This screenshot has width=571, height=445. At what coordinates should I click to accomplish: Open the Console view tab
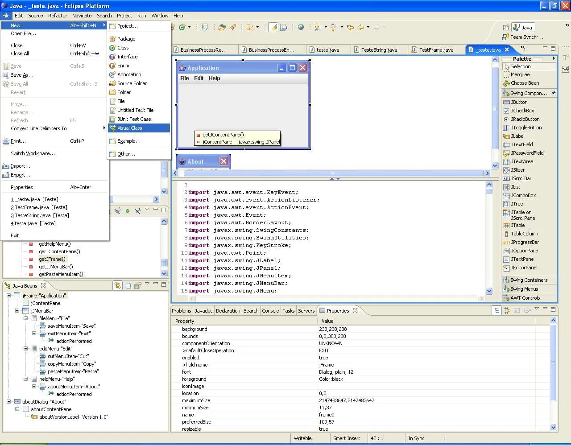(270, 311)
